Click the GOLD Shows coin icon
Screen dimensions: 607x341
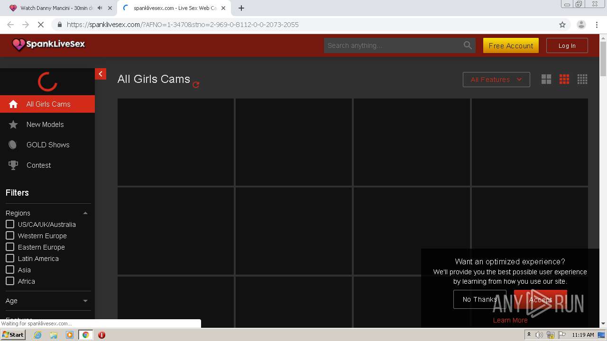pyautogui.click(x=13, y=145)
